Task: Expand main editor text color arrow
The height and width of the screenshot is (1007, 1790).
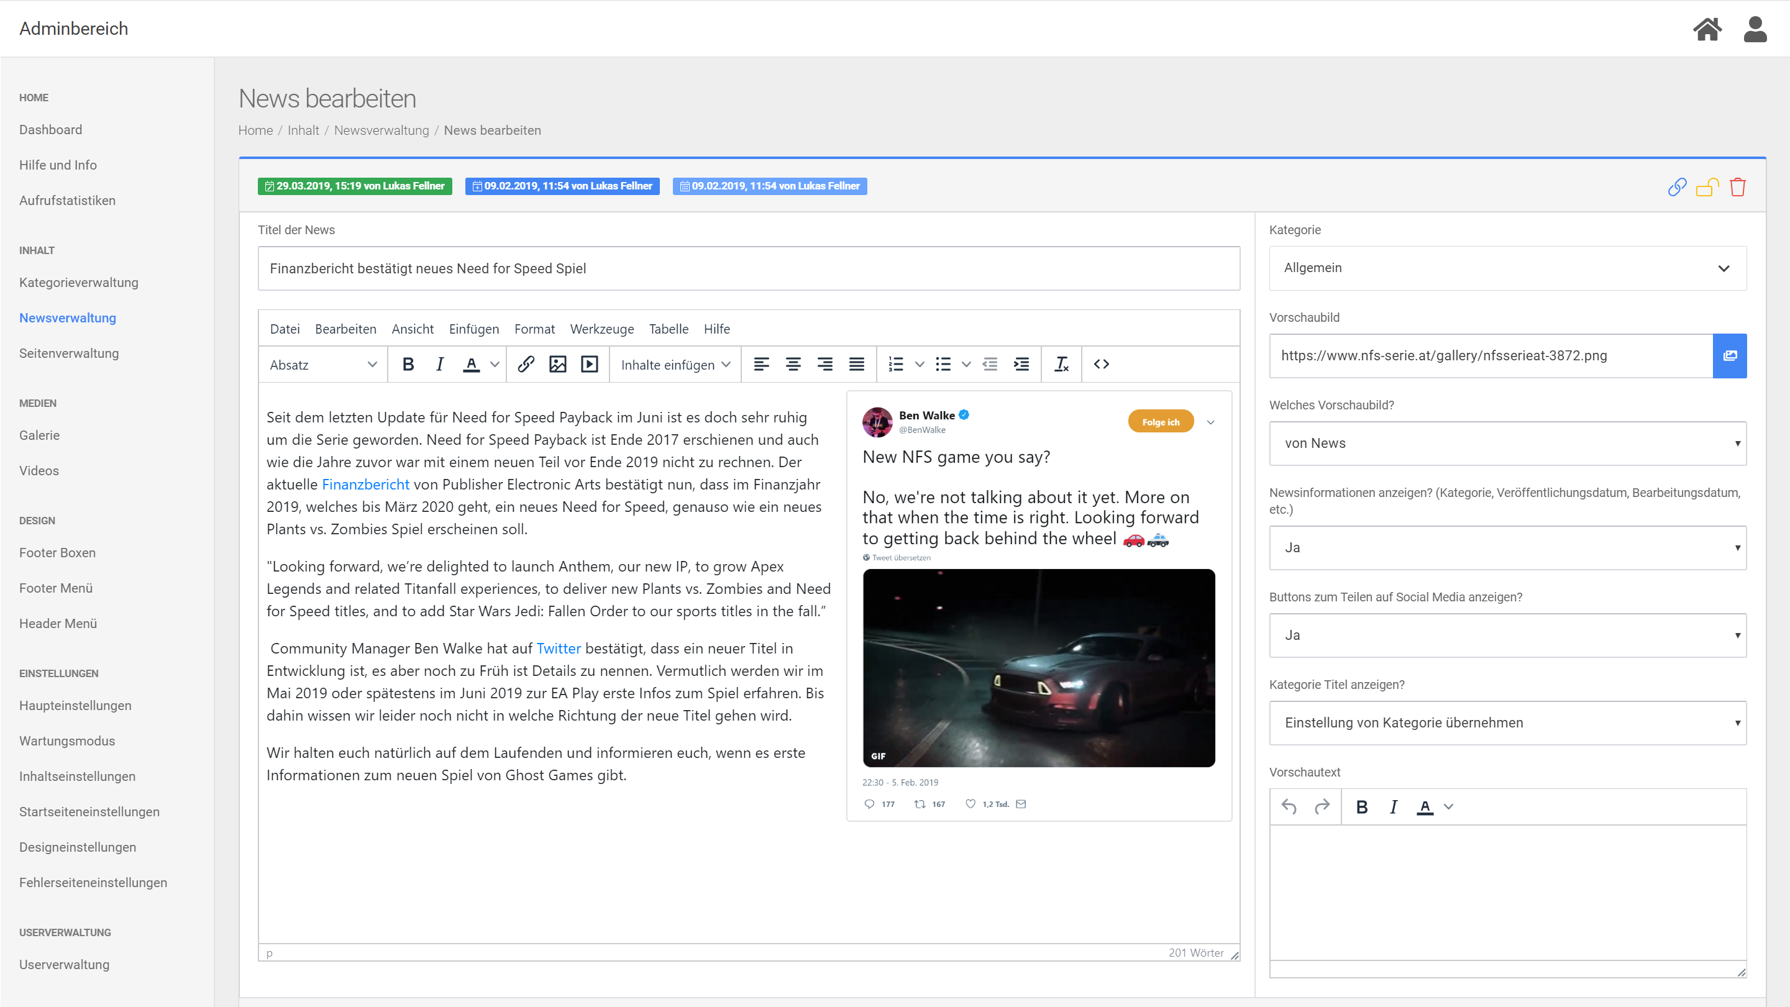Action: (495, 364)
